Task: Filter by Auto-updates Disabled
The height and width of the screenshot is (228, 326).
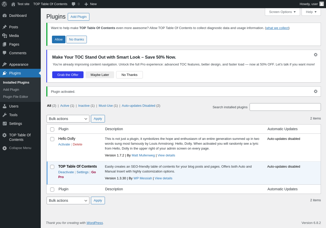Action: pyautogui.click(x=139, y=106)
